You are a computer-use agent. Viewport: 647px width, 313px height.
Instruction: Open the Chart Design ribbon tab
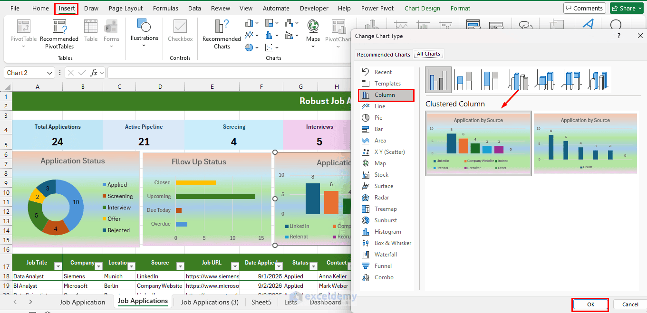click(422, 9)
